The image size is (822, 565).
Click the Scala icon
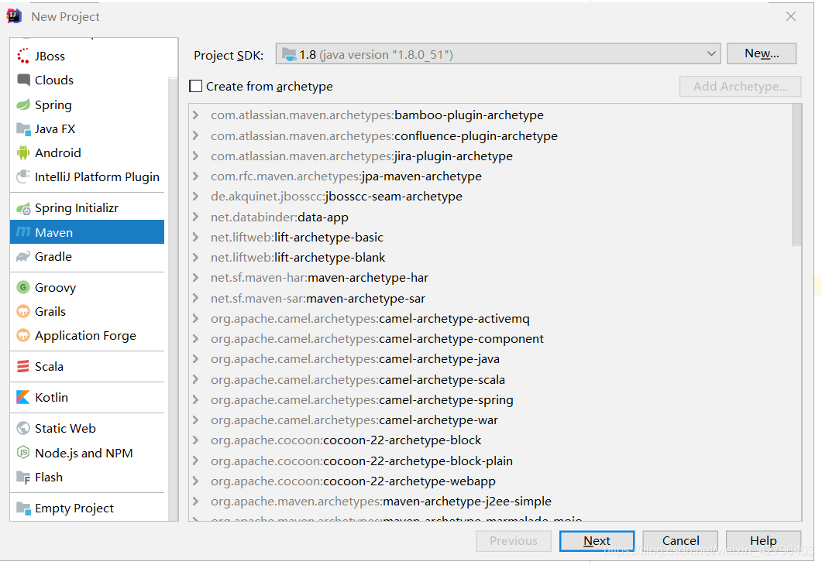(23, 367)
